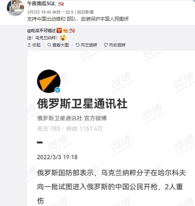Click the expanded 俄罗斯卫星通讯社 screenshot image
The height and width of the screenshot is (206, 195).
[111, 128]
